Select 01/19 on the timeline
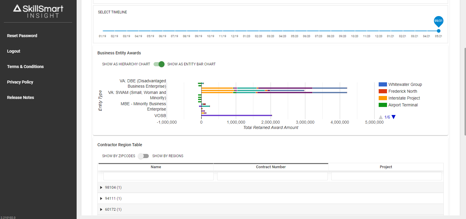 pos(102,36)
